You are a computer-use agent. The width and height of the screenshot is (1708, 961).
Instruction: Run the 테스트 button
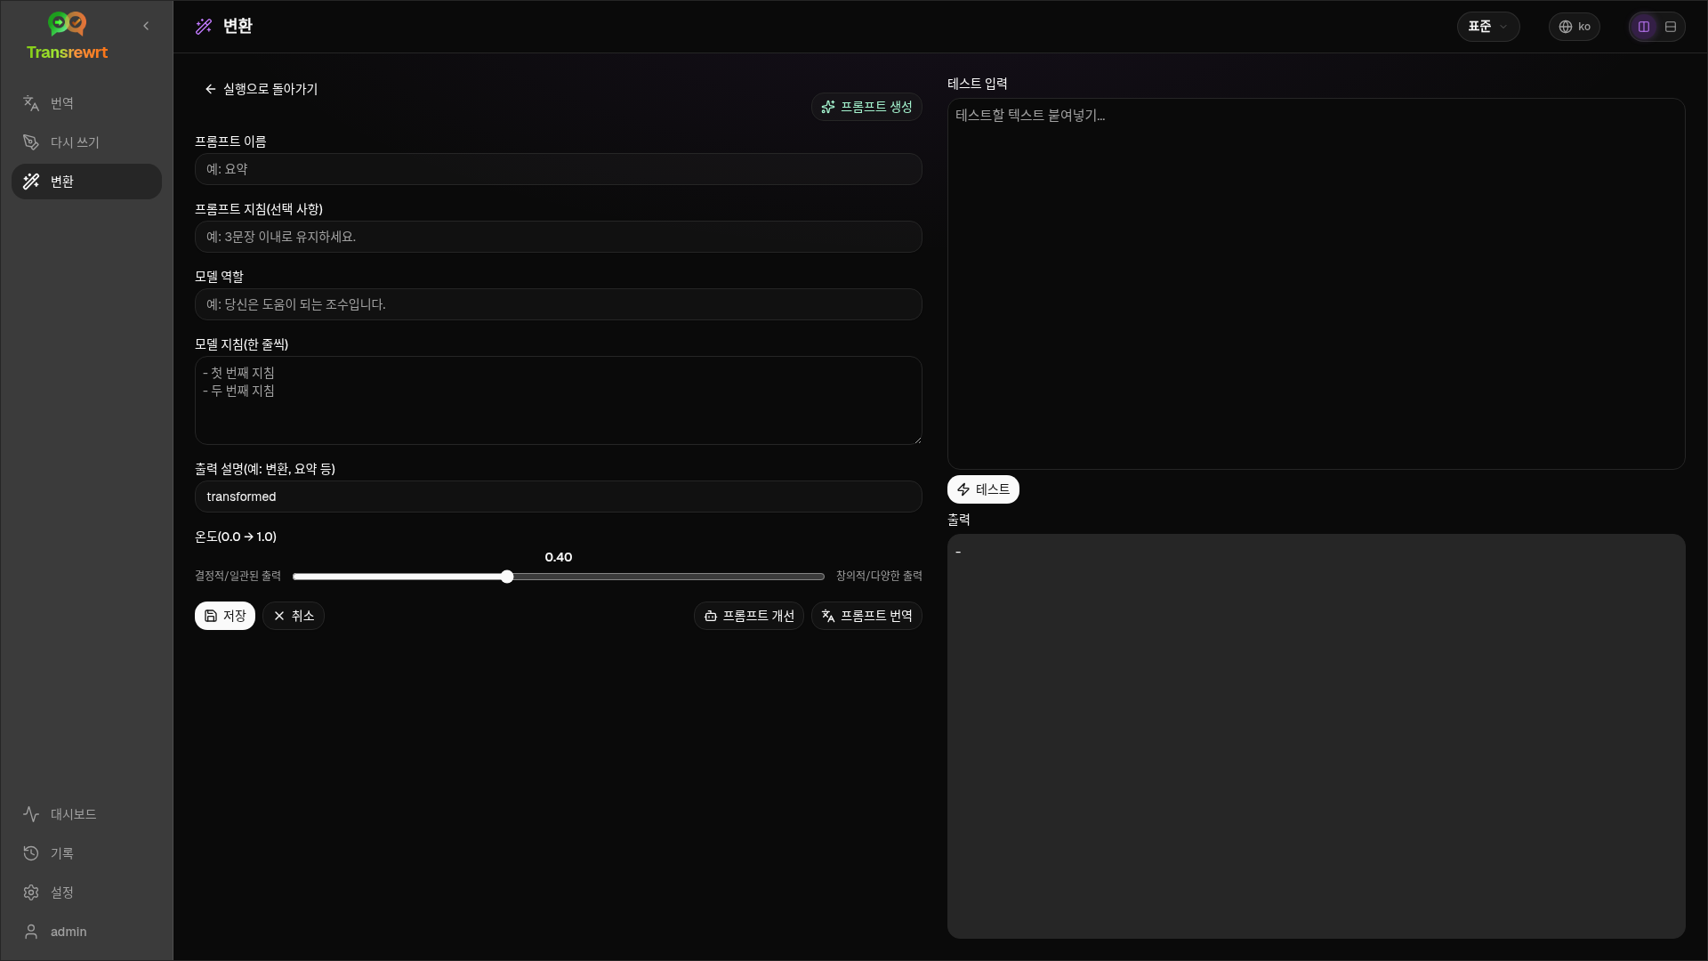pos(983,489)
